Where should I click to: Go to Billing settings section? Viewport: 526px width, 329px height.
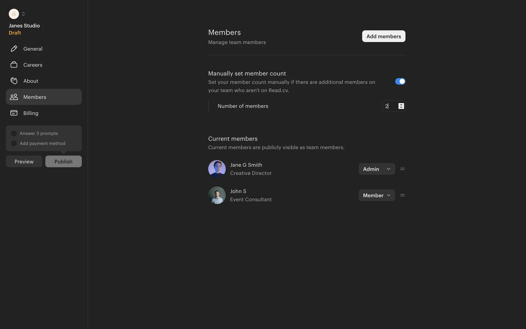coord(31,113)
